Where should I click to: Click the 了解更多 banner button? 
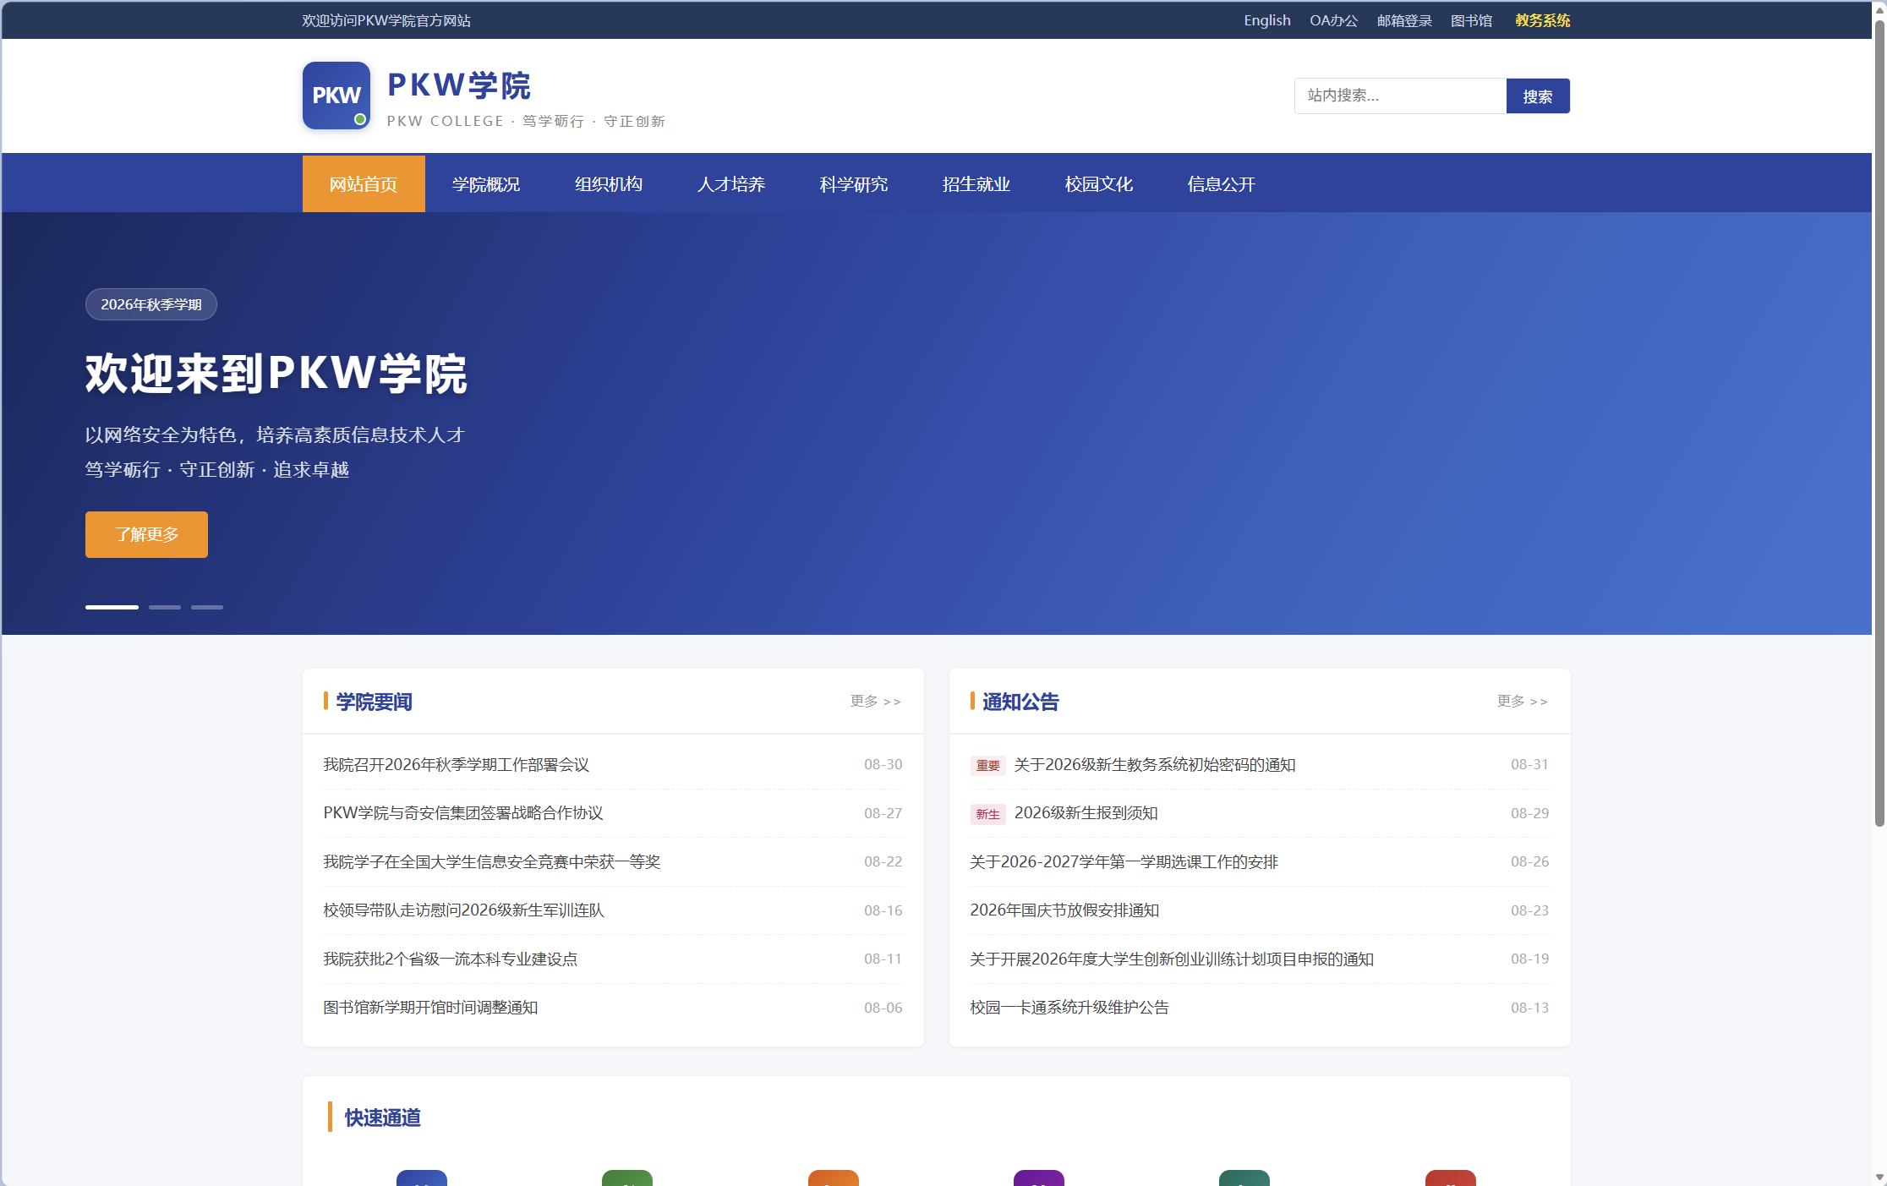click(x=146, y=534)
